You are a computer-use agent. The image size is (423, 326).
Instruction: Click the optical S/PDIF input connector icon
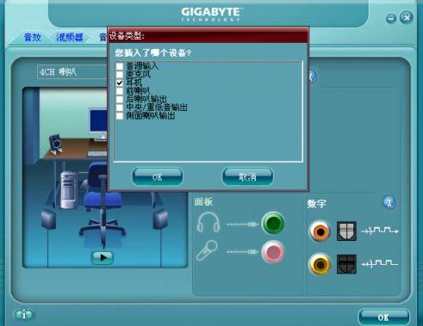click(x=346, y=264)
